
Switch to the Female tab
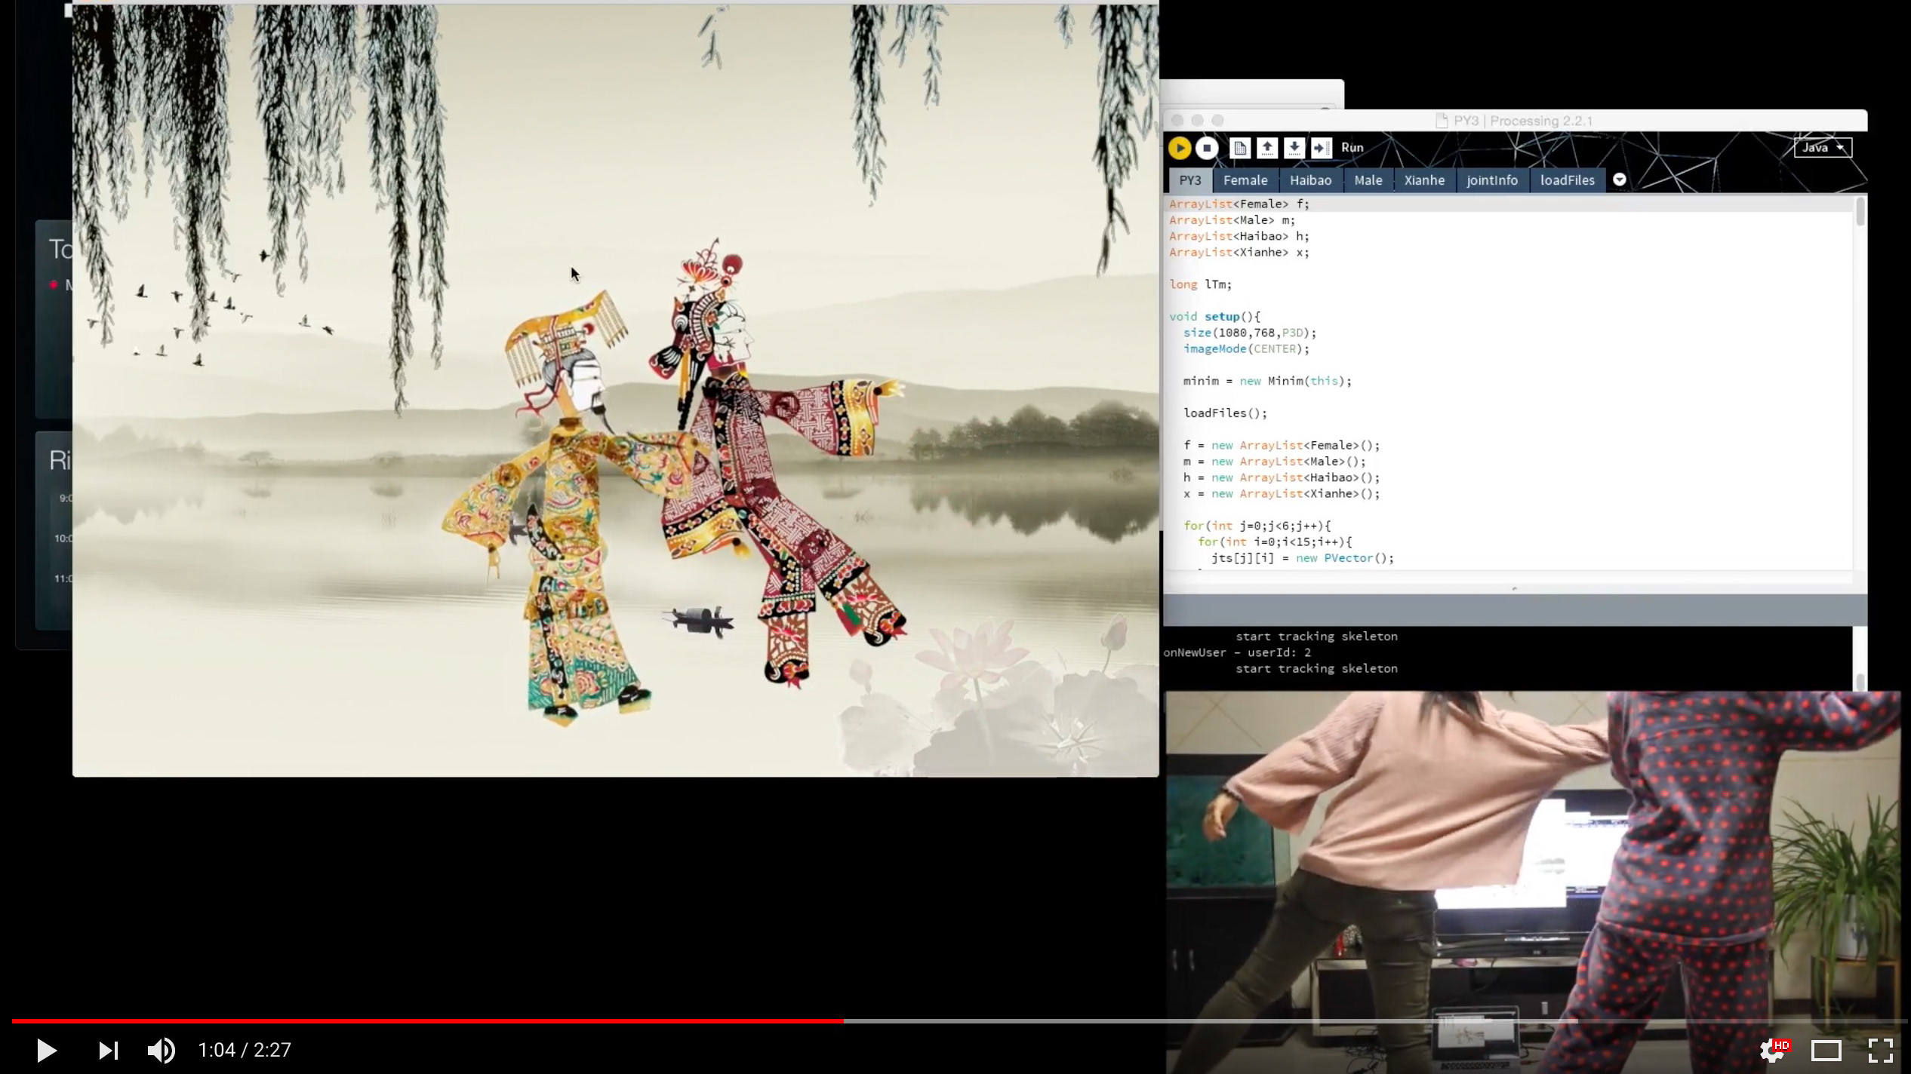pos(1245,180)
